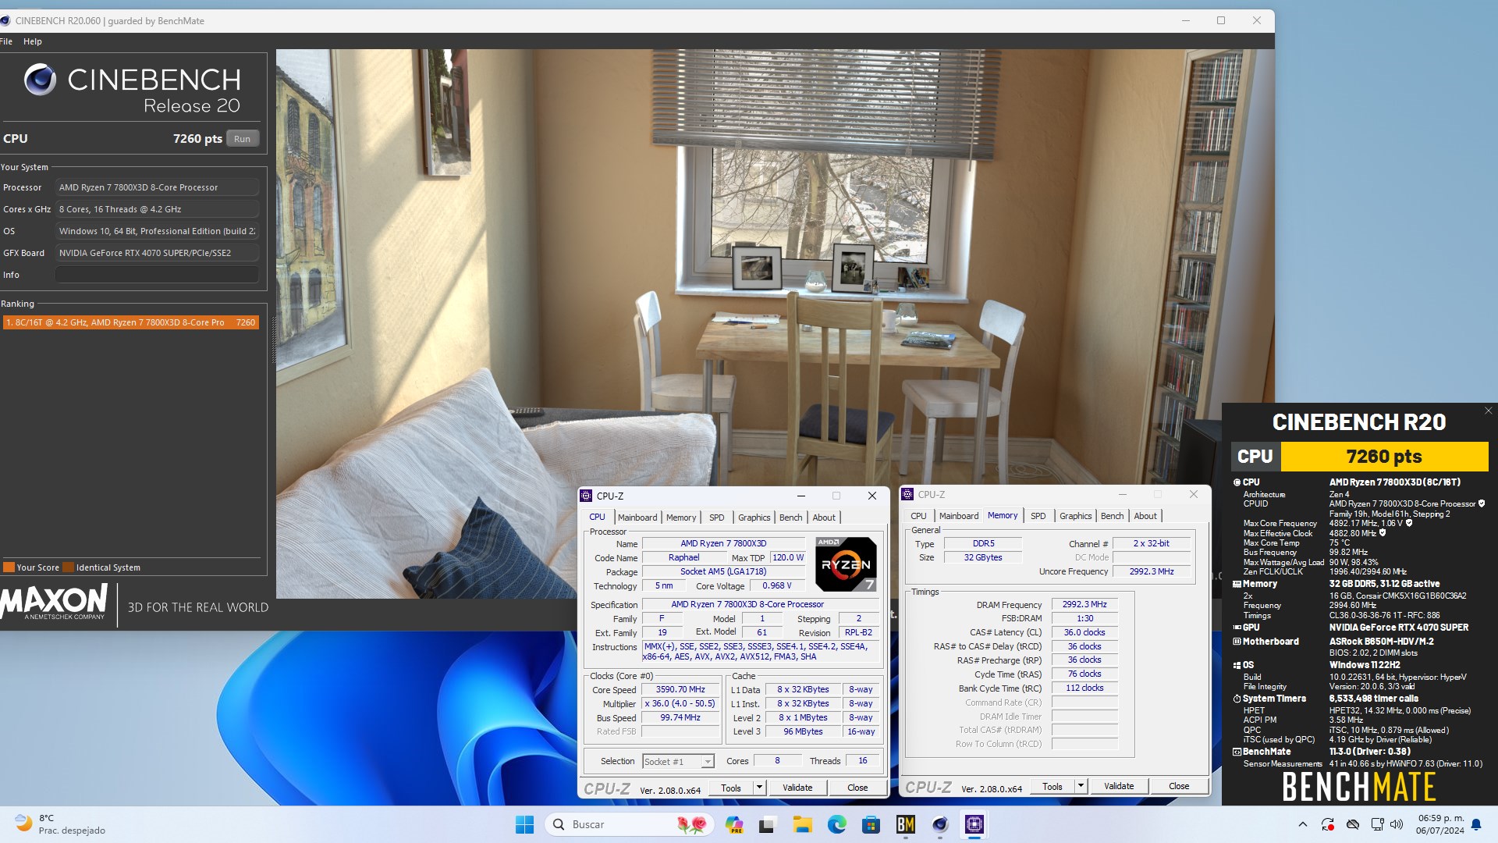
Task: Launch Microsoft Edge from the taskbar
Action: coord(837,824)
